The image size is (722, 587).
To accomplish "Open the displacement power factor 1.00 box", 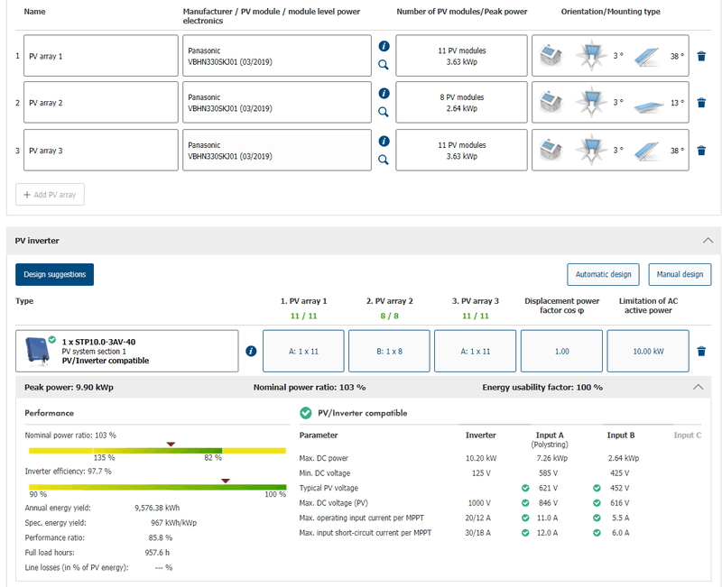I will point(561,351).
